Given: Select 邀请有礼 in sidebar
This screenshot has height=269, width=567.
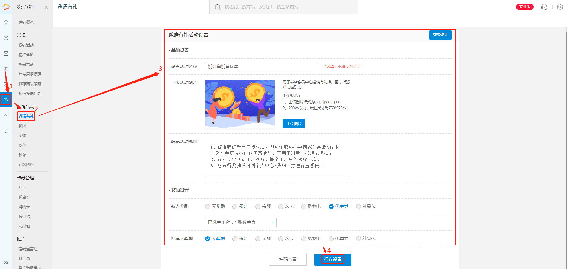Looking at the screenshot, I should pyautogui.click(x=26, y=116).
